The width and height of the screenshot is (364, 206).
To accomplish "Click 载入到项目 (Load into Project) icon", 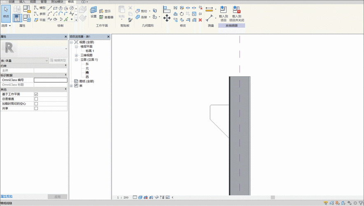I will [x=223, y=10].
